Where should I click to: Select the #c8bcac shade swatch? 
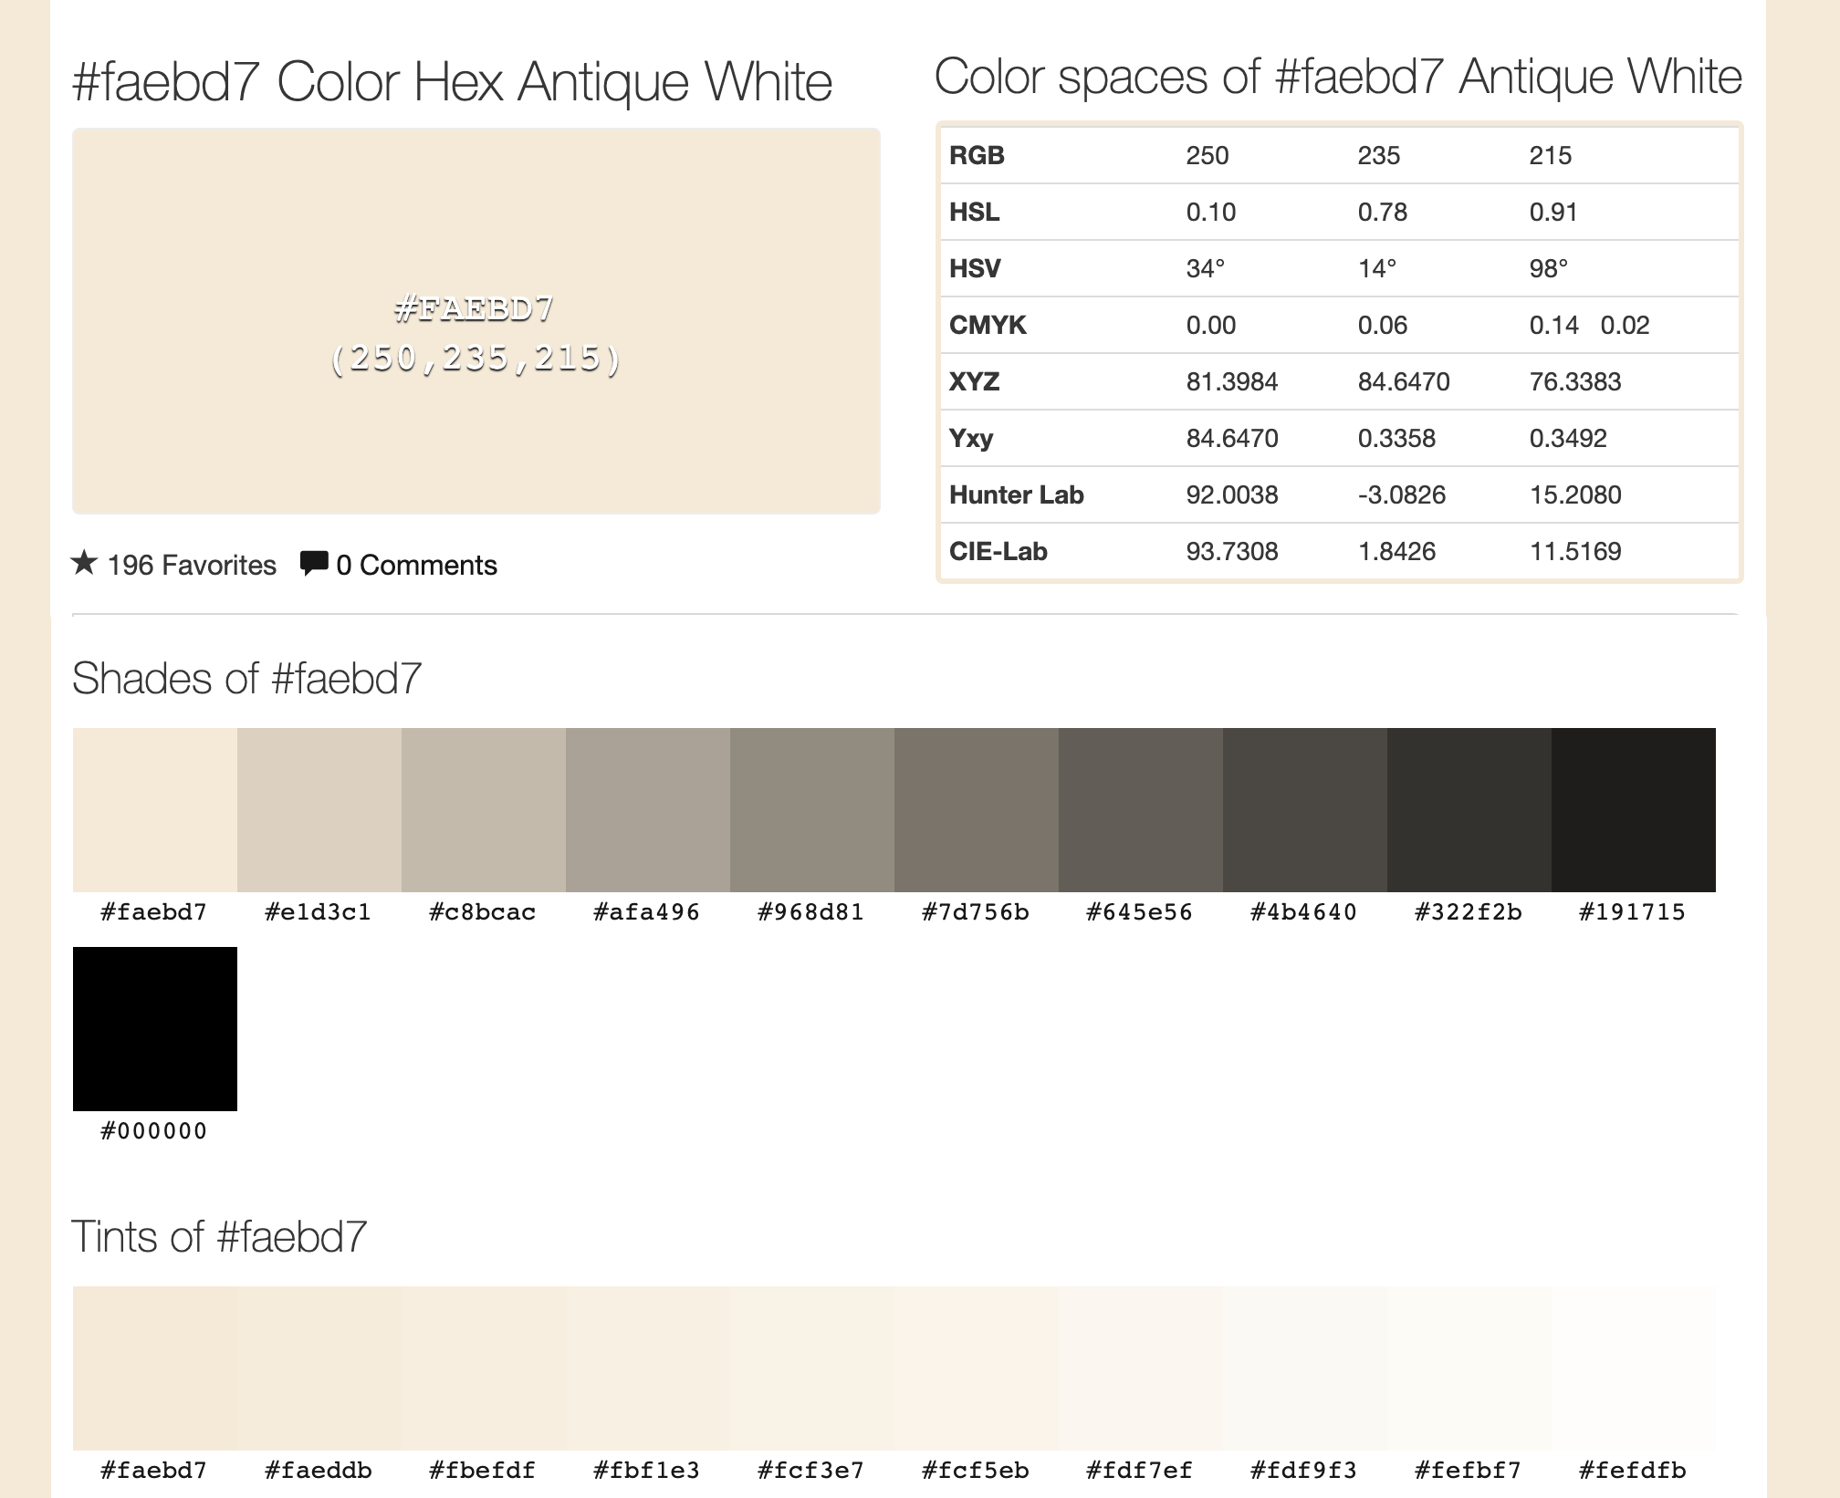pyautogui.click(x=483, y=809)
